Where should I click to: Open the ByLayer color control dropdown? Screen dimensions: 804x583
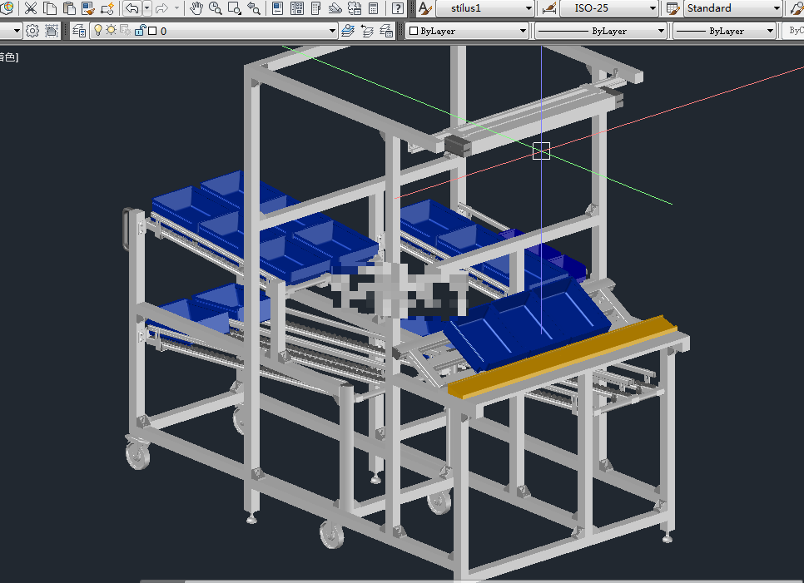[x=467, y=31]
